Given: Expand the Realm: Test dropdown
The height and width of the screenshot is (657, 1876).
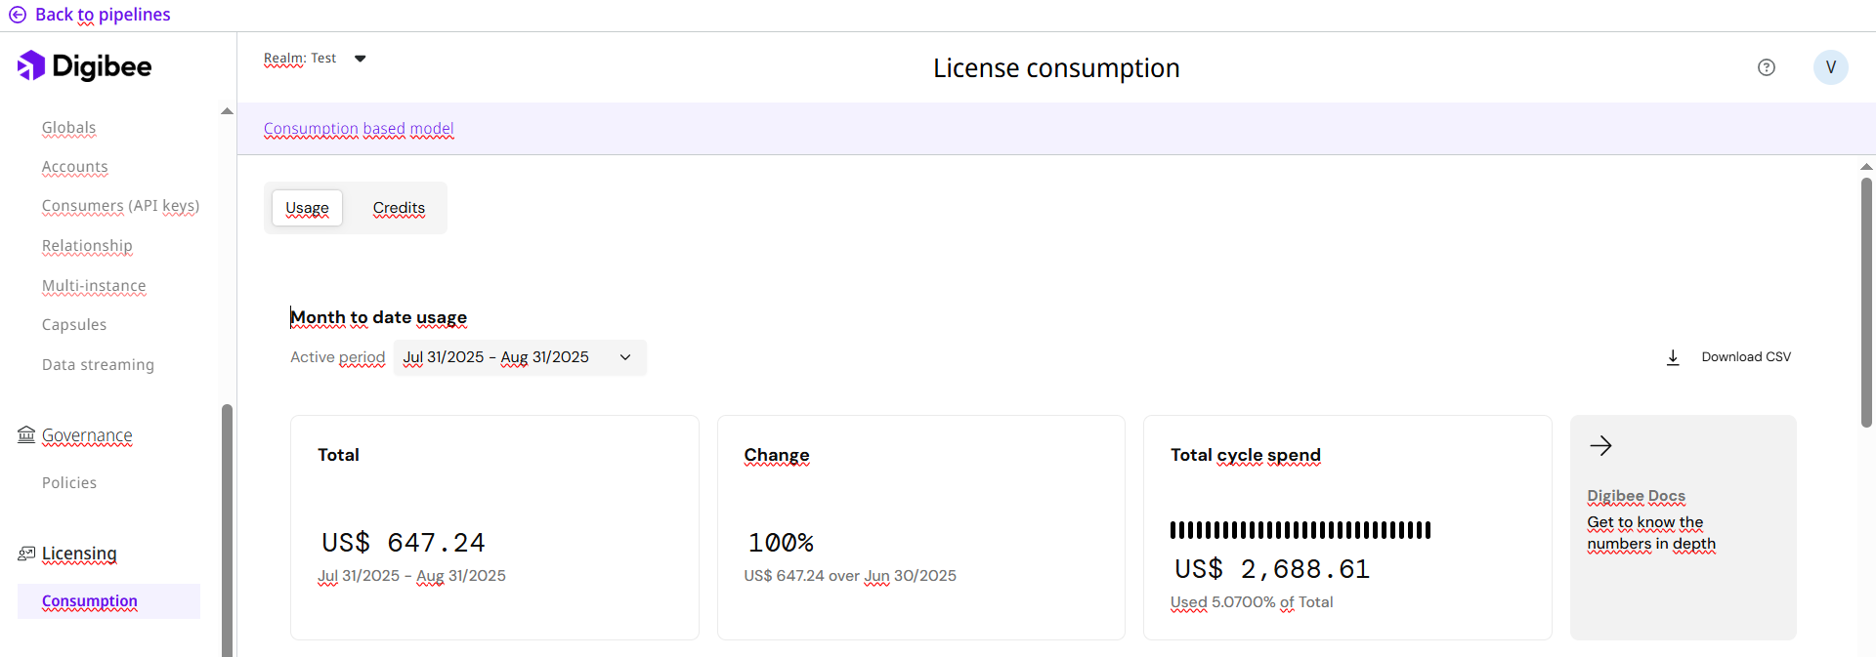Looking at the screenshot, I should (360, 59).
